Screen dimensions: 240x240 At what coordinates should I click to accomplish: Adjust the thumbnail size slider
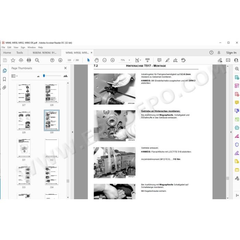[x=44, y=76]
